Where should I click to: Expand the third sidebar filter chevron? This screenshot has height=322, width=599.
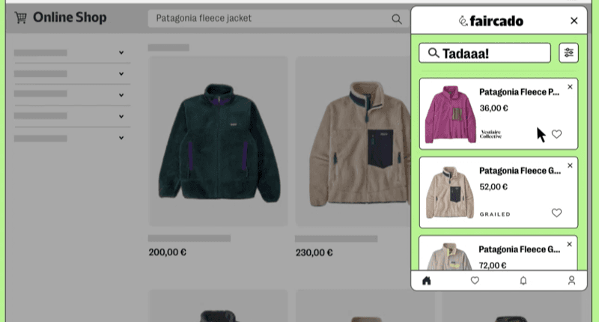[121, 94]
